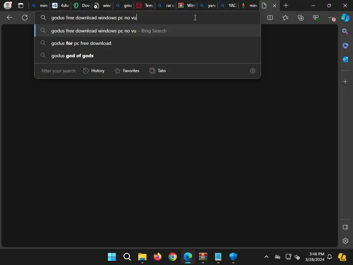Toggle split screen view icon
This screenshot has height=265, width=353.
point(270,18)
